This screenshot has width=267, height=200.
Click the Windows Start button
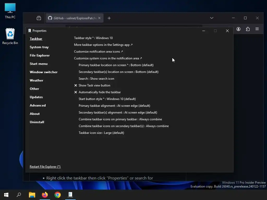[x=6, y=195]
